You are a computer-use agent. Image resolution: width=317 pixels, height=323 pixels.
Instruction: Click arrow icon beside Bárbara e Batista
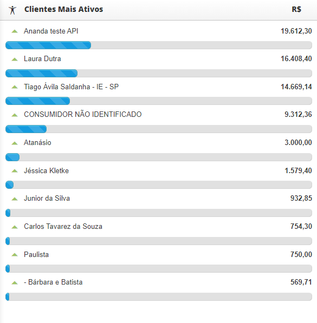pyautogui.click(x=15, y=283)
